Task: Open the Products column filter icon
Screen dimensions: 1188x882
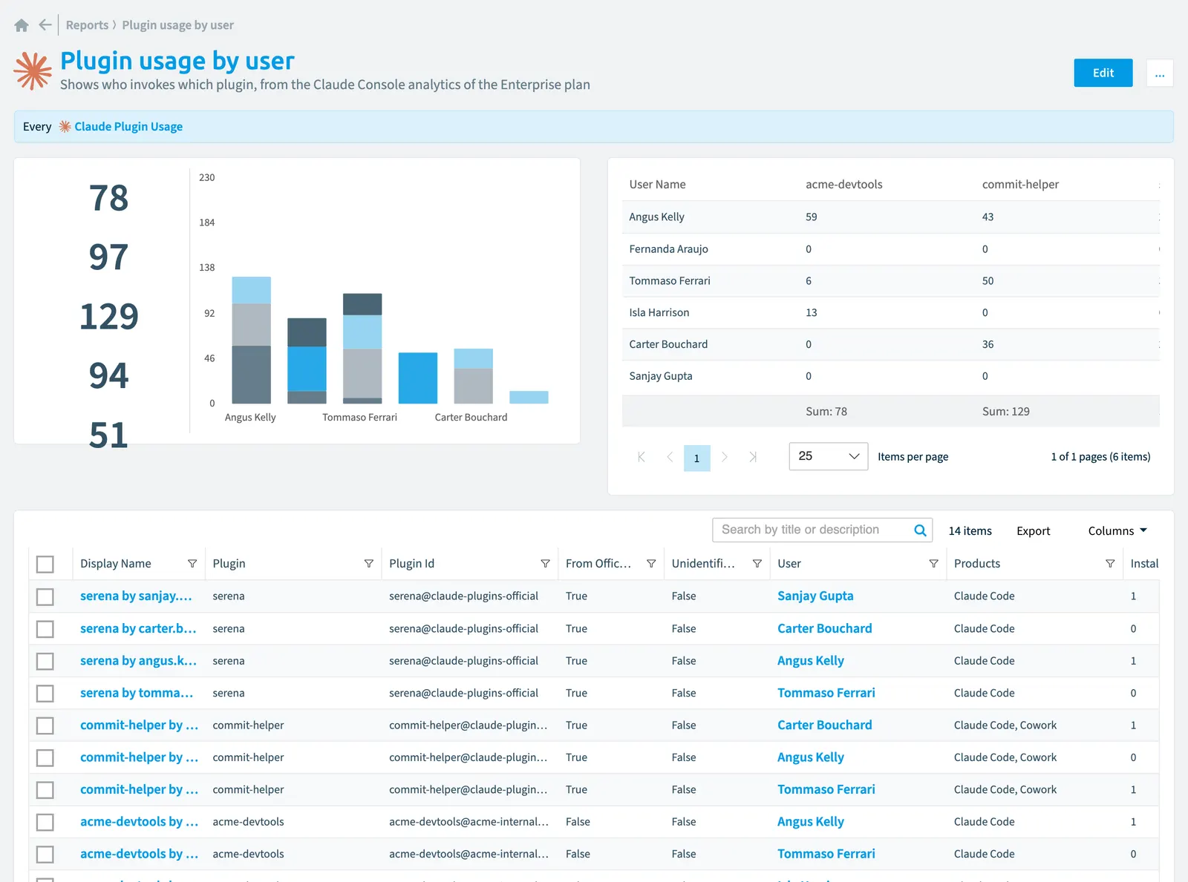Action: click(1110, 564)
